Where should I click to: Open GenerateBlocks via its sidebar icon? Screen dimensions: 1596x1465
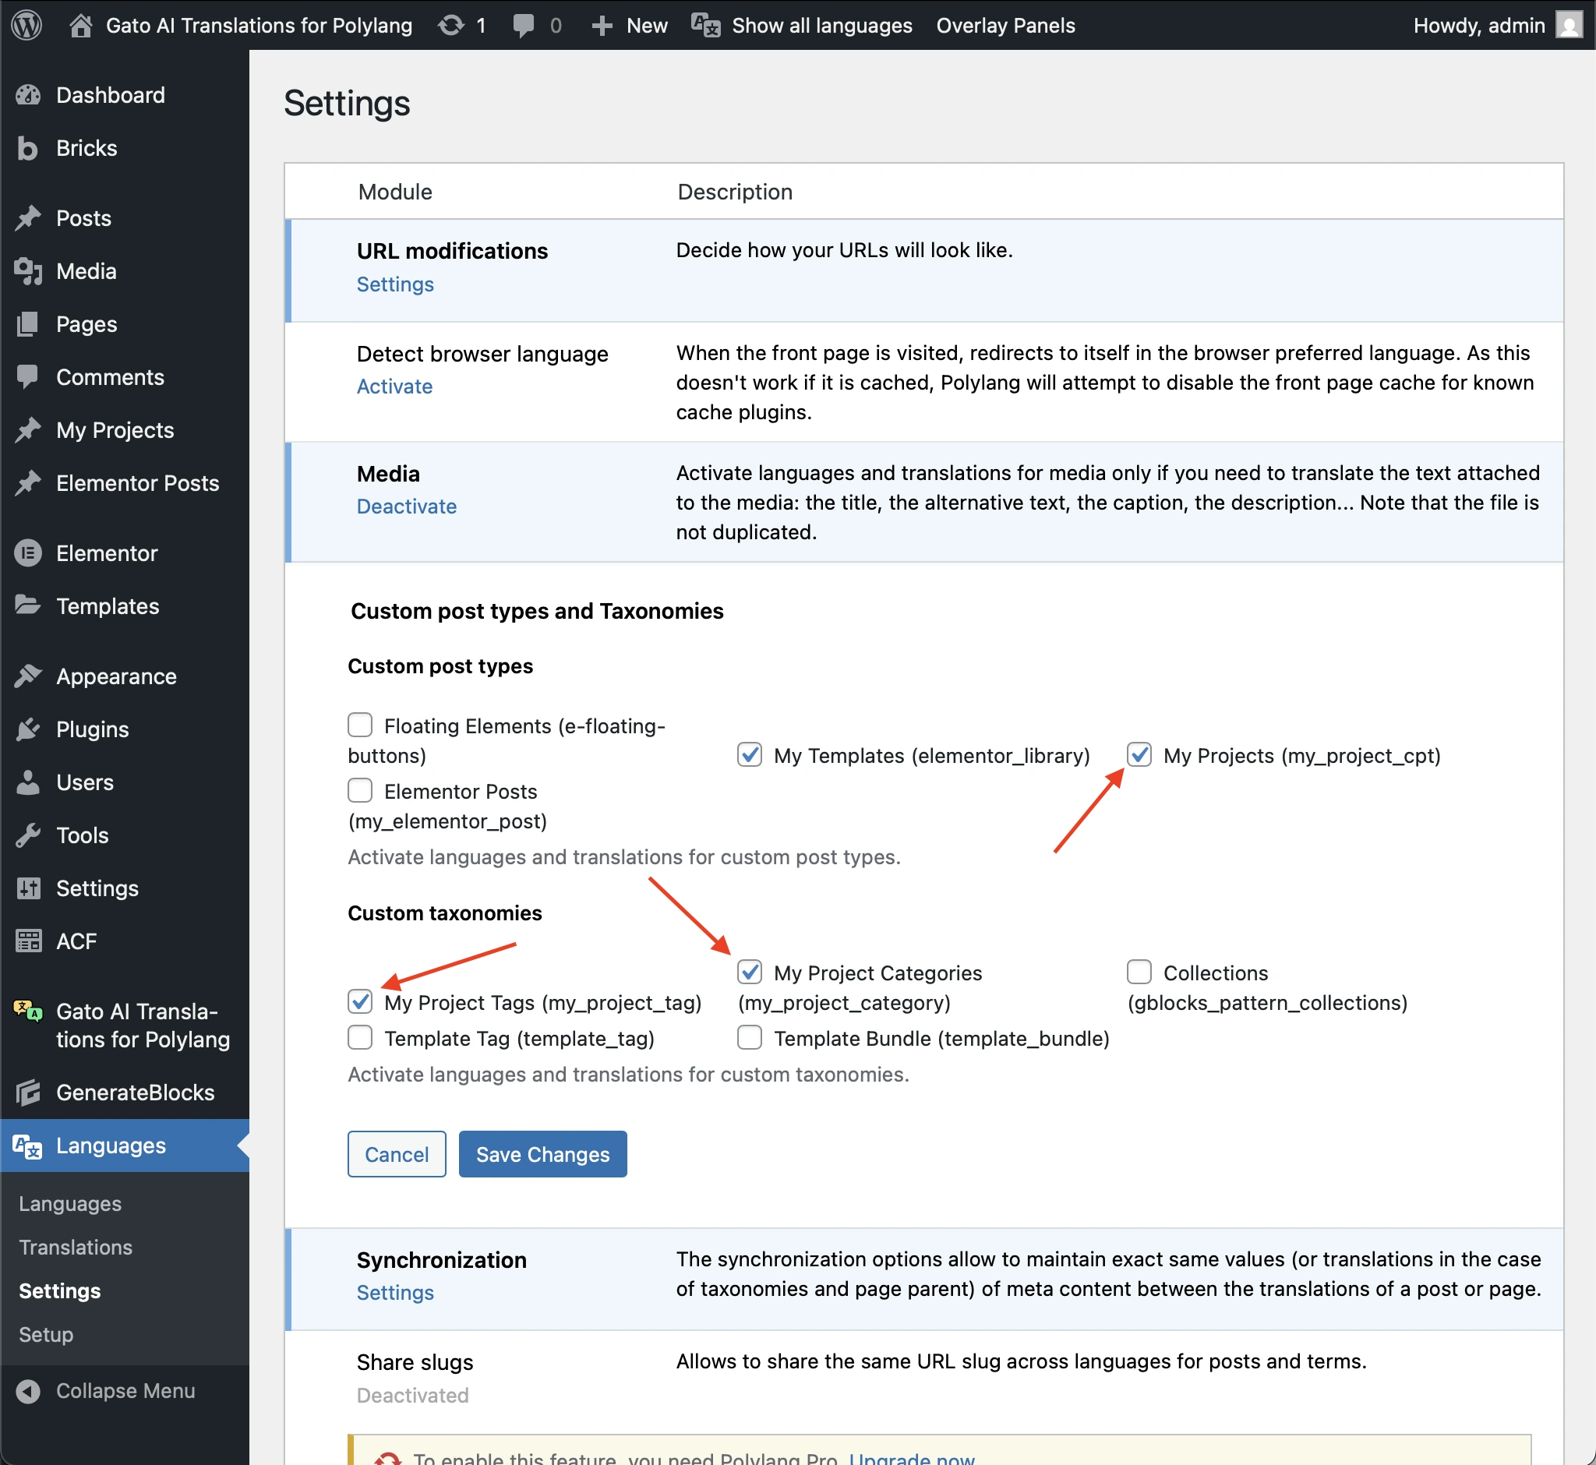(x=28, y=1093)
